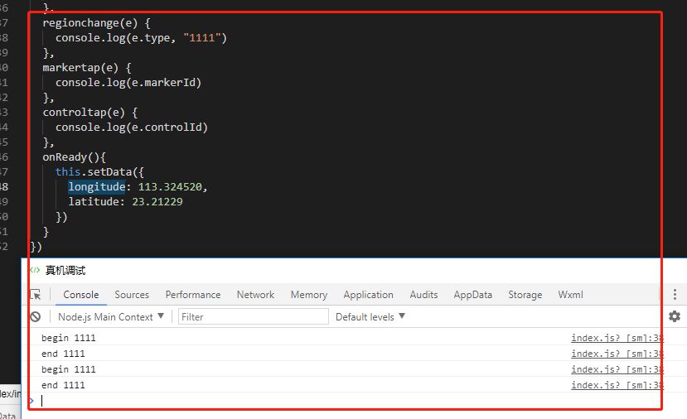Open the Application tab

[369, 295]
